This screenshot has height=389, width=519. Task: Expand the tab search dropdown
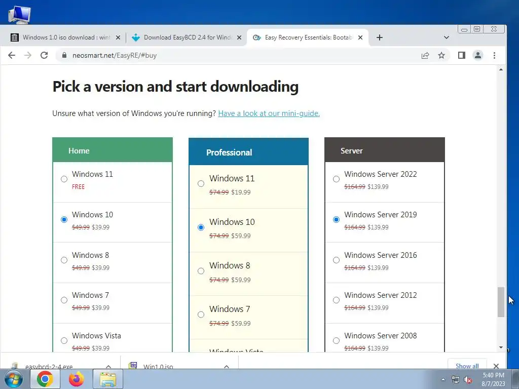coord(447,37)
